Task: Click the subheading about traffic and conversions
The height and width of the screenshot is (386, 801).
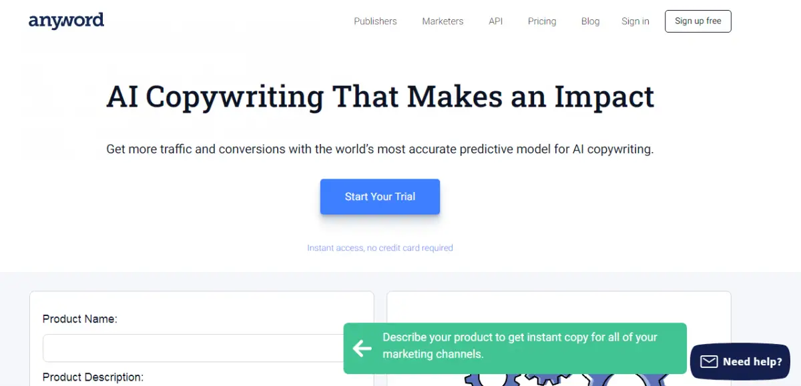Action: 380,149
